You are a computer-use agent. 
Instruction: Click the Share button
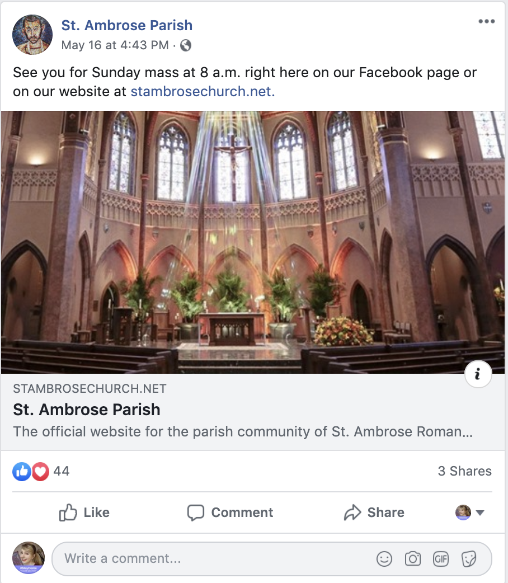click(x=374, y=513)
